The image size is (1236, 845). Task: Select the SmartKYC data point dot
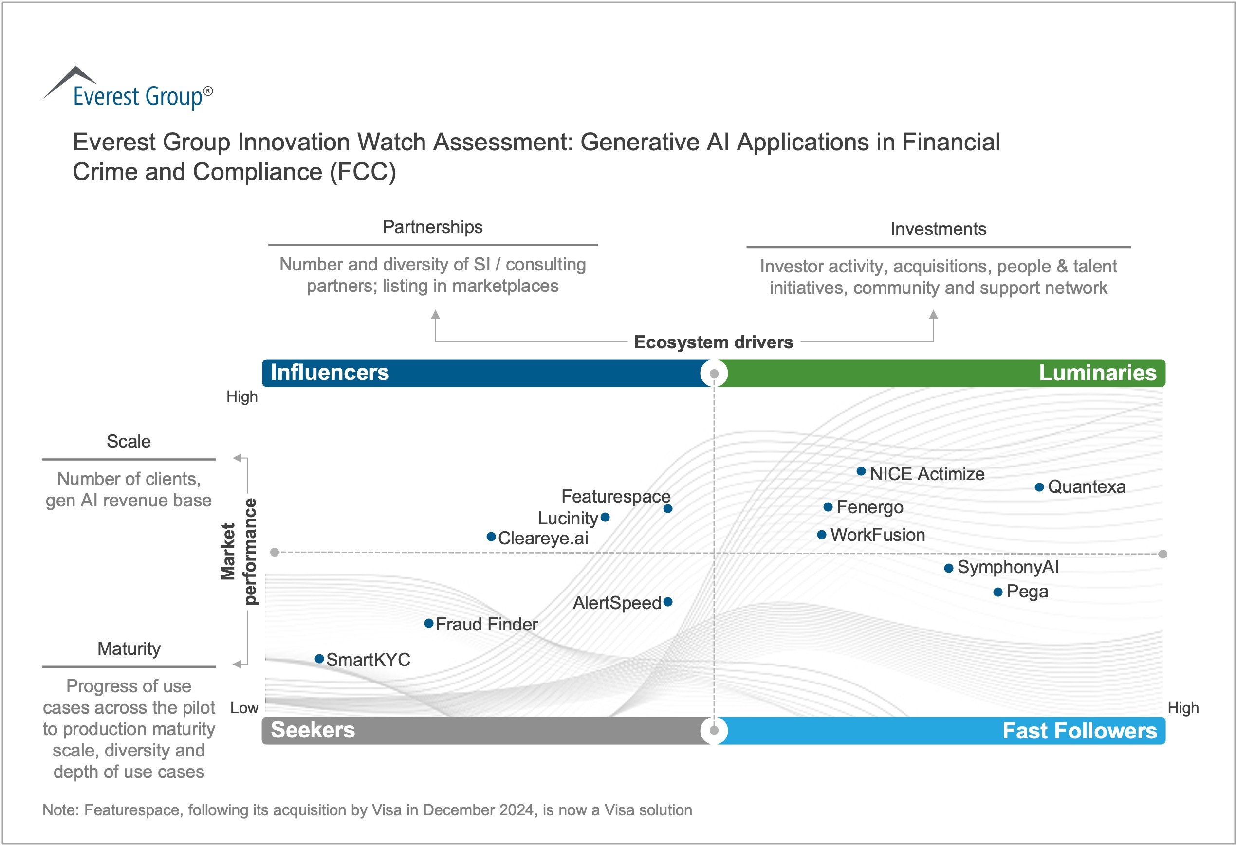[319, 659]
